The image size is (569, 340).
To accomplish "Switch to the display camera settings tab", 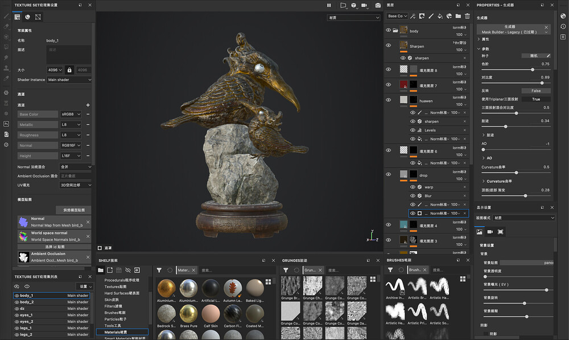I will pos(490,232).
